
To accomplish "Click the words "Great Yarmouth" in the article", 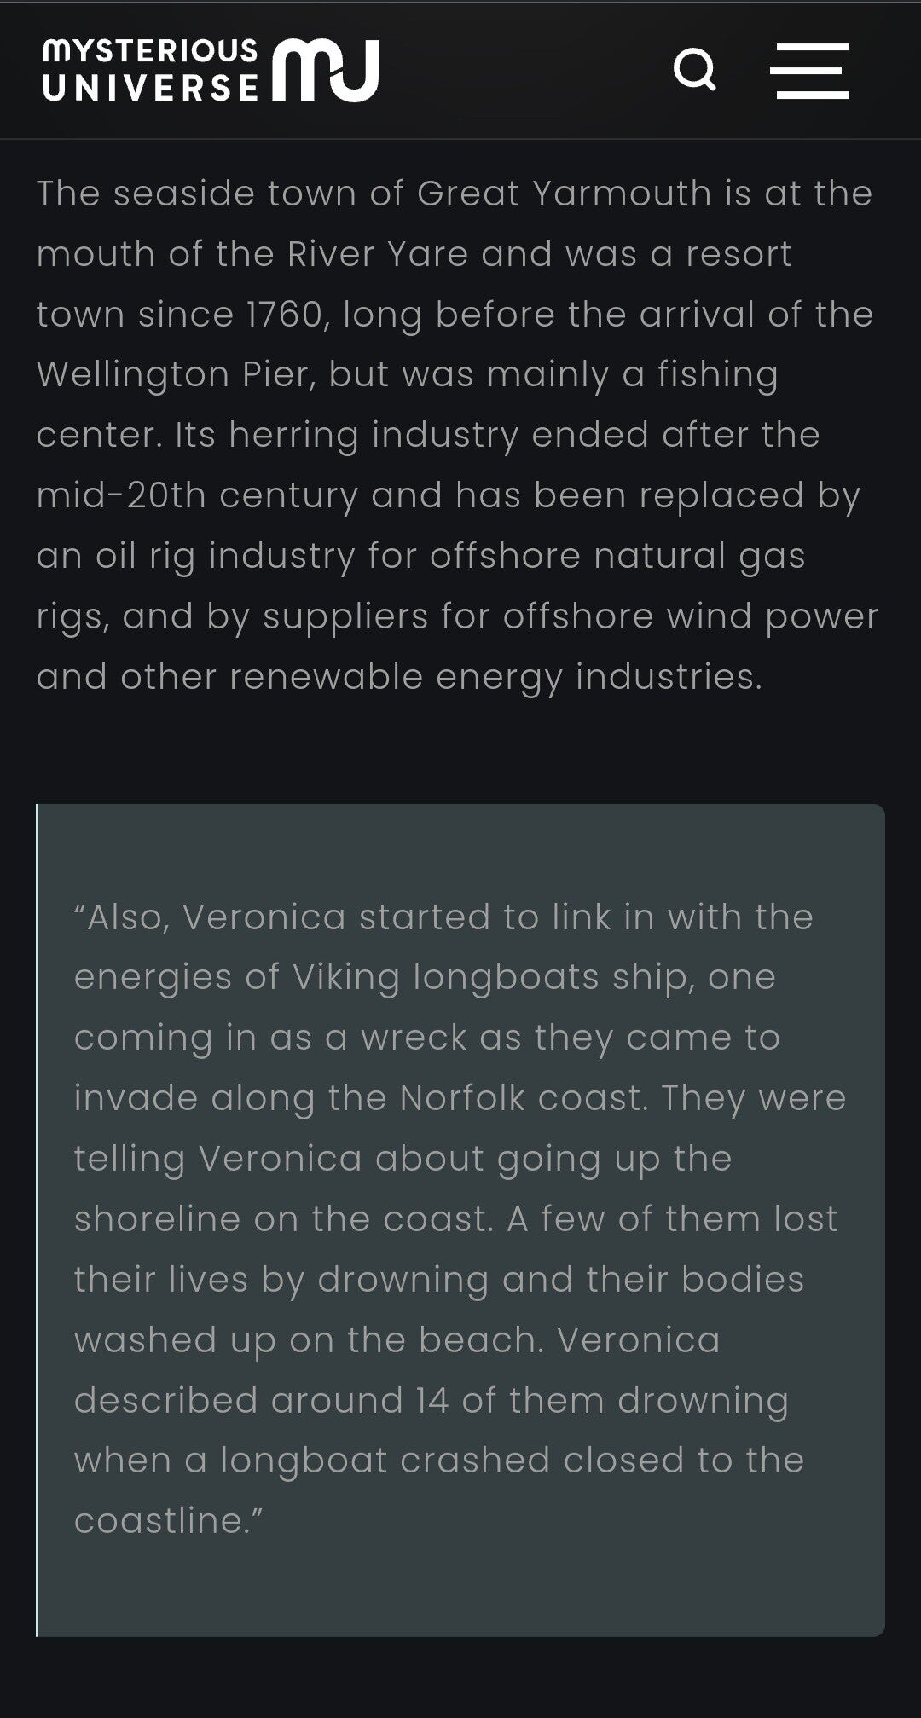I will pyautogui.click(x=564, y=194).
